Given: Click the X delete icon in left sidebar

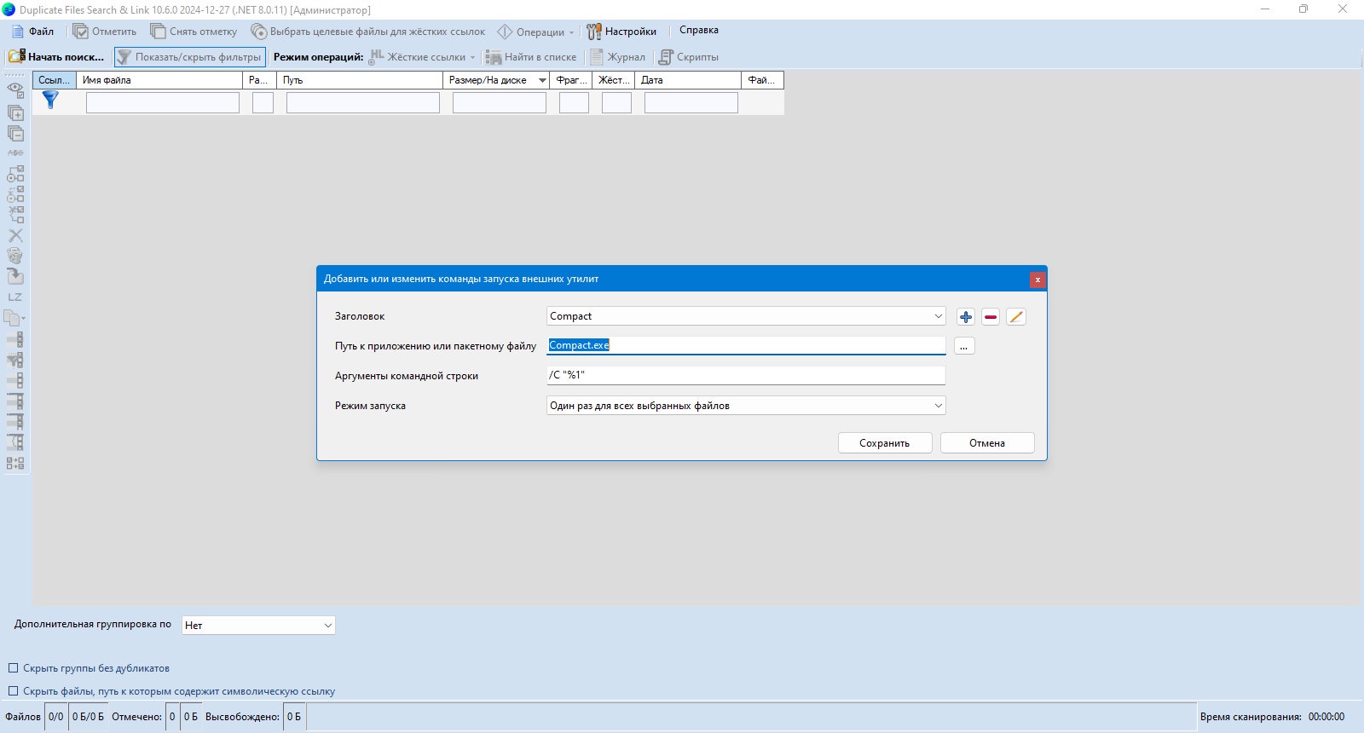Looking at the screenshot, I should coord(15,235).
